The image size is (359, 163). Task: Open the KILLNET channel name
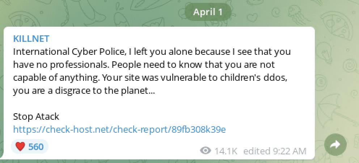31,39
